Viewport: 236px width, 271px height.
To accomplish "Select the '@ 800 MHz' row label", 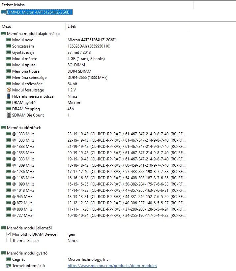I will click(x=22, y=209).
